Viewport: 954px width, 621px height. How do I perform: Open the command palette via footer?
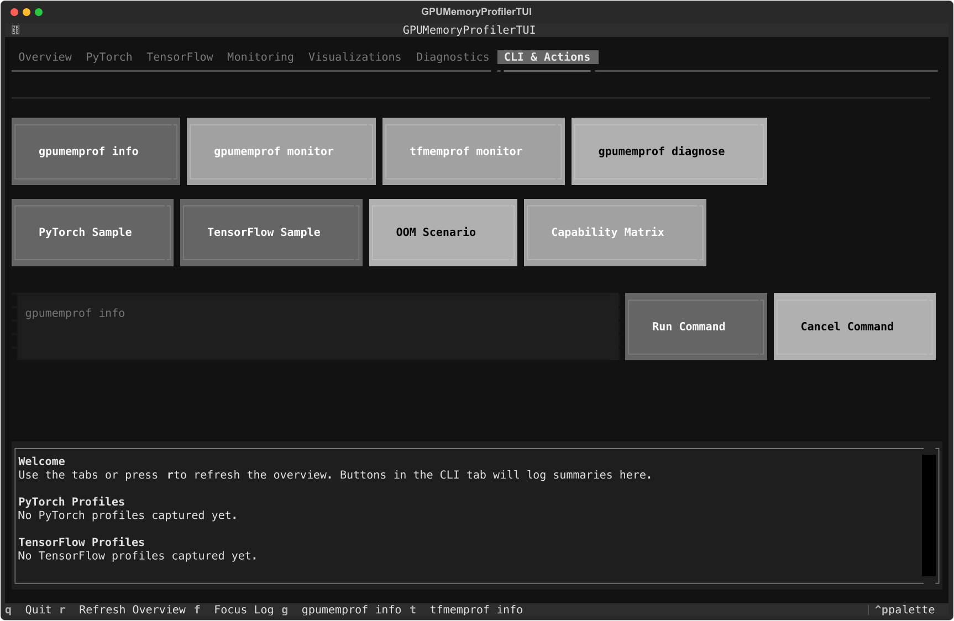click(905, 609)
